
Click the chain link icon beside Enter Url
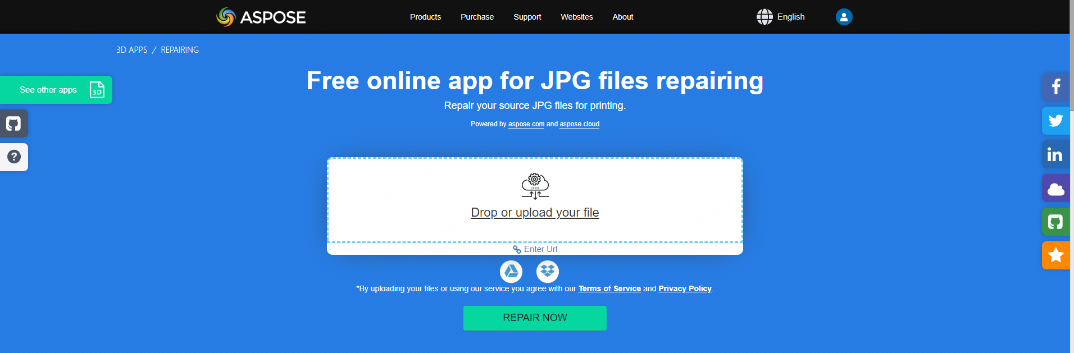(x=517, y=249)
